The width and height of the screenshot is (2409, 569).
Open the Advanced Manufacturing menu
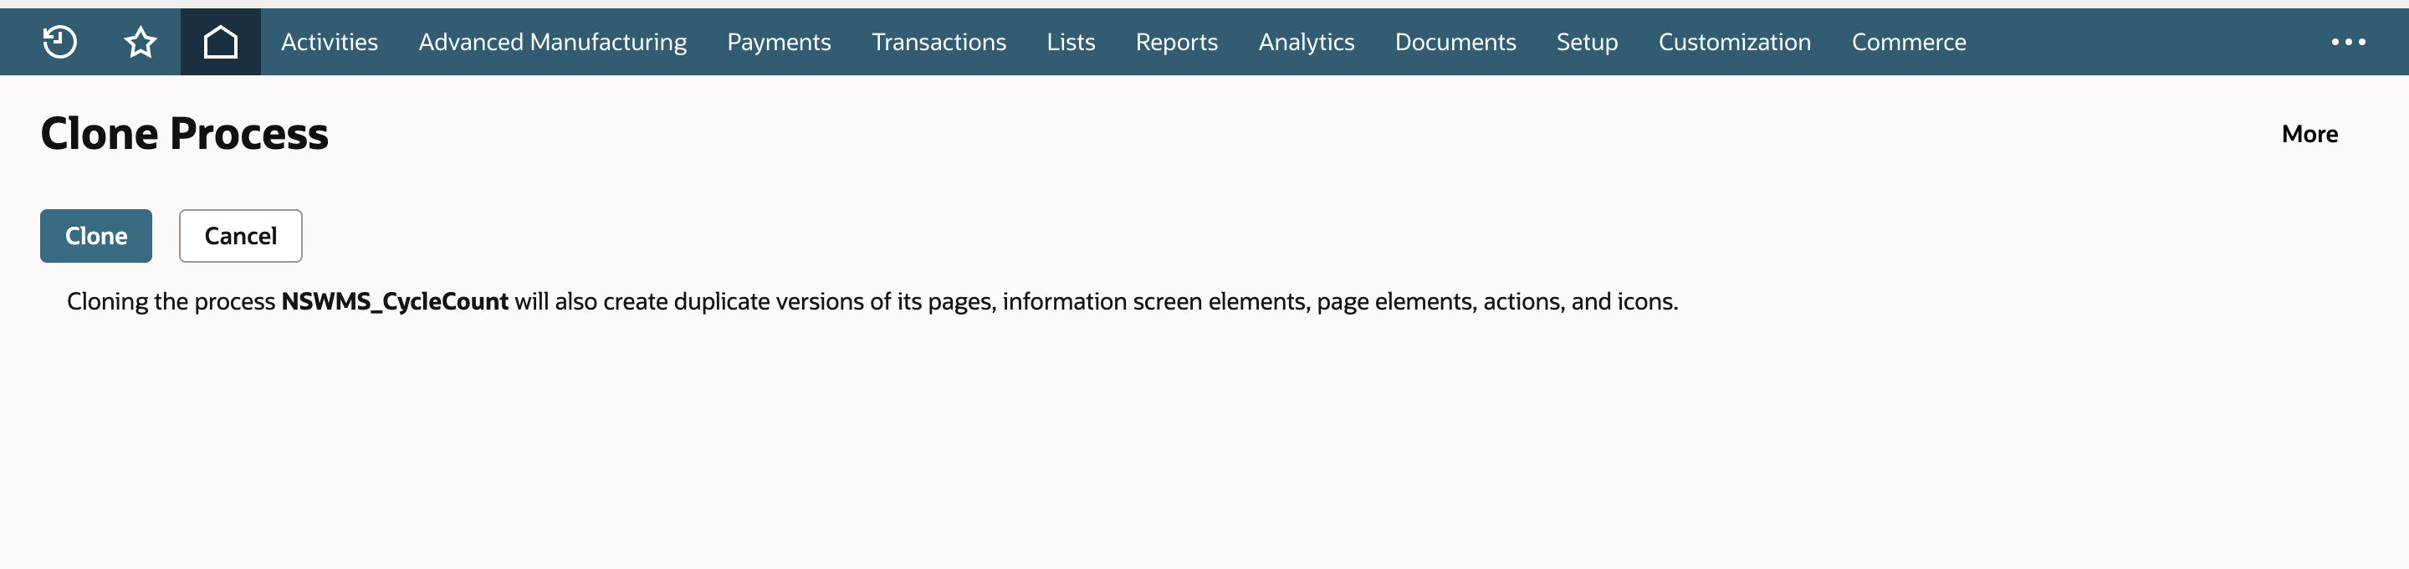553,42
